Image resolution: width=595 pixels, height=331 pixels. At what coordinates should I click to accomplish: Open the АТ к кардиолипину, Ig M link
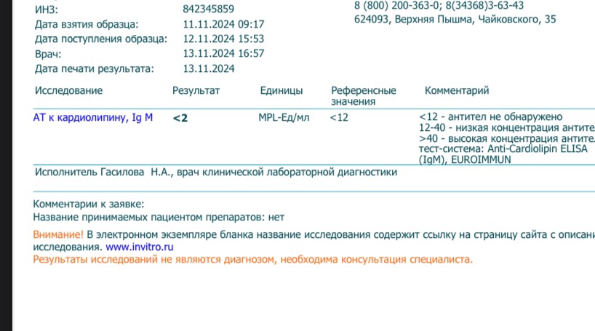[93, 117]
